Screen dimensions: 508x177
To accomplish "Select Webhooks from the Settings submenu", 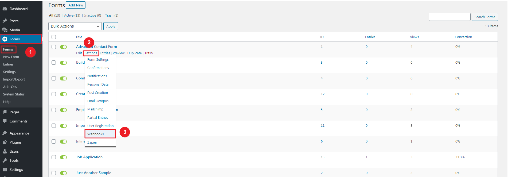I will (96, 134).
